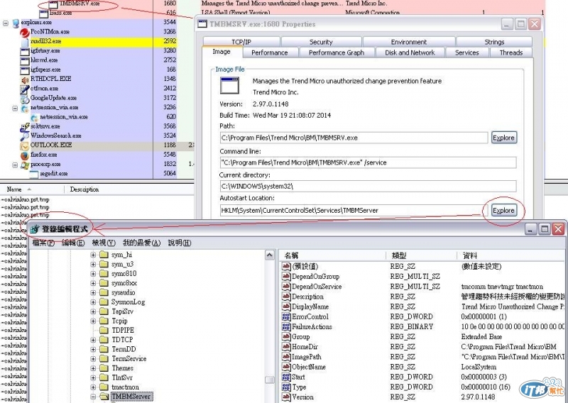Click the 名稱 column header
The height and width of the screenshot is (403, 568).
coord(333,255)
